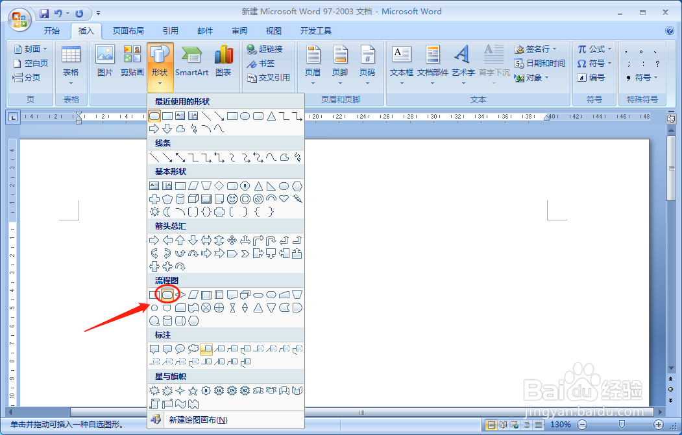Choose the chevron arrow shape
This screenshot has height=435, width=682.
[245, 253]
